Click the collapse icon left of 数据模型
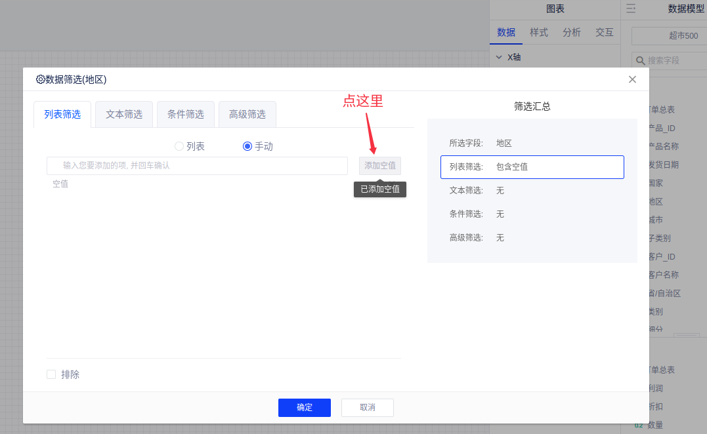 (631, 9)
